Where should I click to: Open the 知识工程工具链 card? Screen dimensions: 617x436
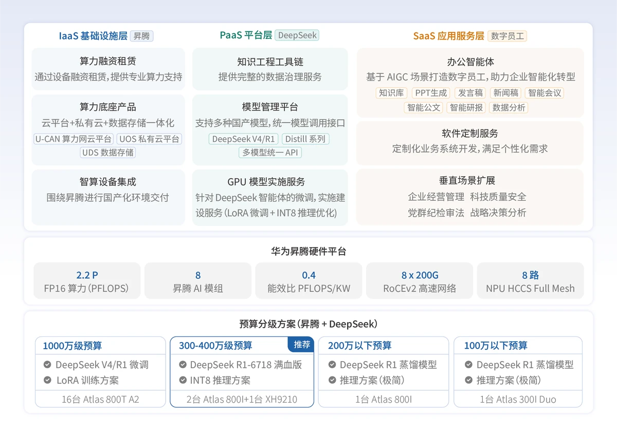(x=270, y=69)
